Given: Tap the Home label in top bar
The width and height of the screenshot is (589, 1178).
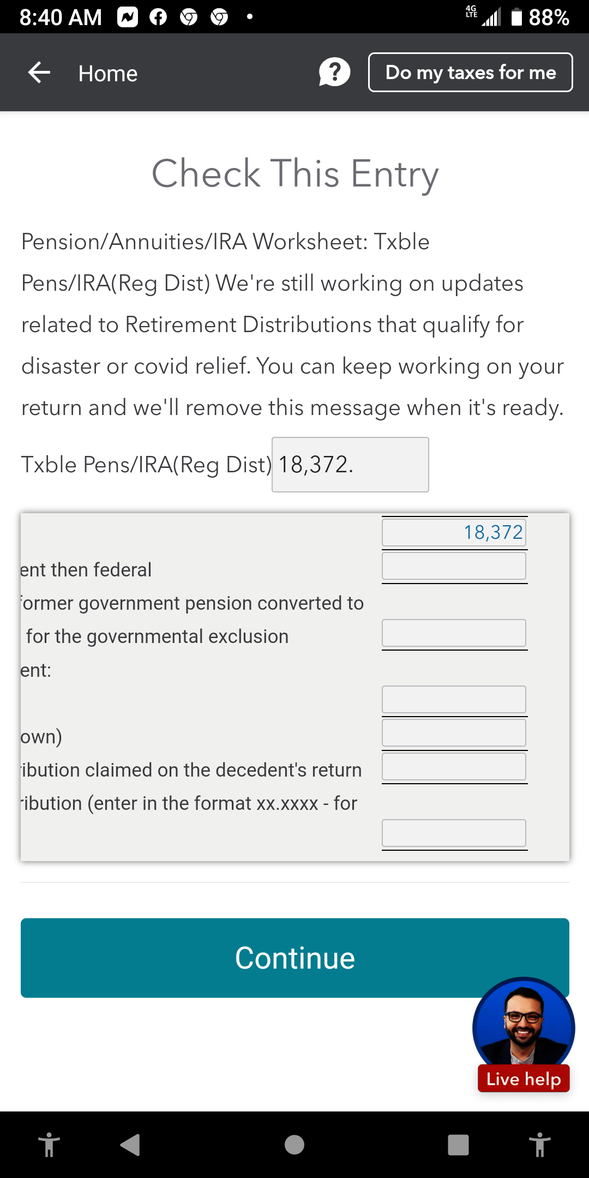Looking at the screenshot, I should tap(107, 73).
